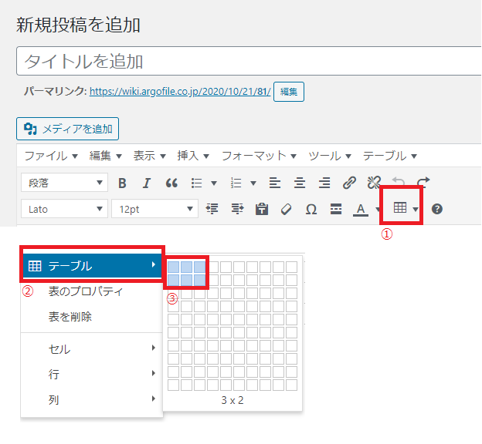
Task: Open the 段落 paragraph format dropdown
Action: tap(65, 183)
